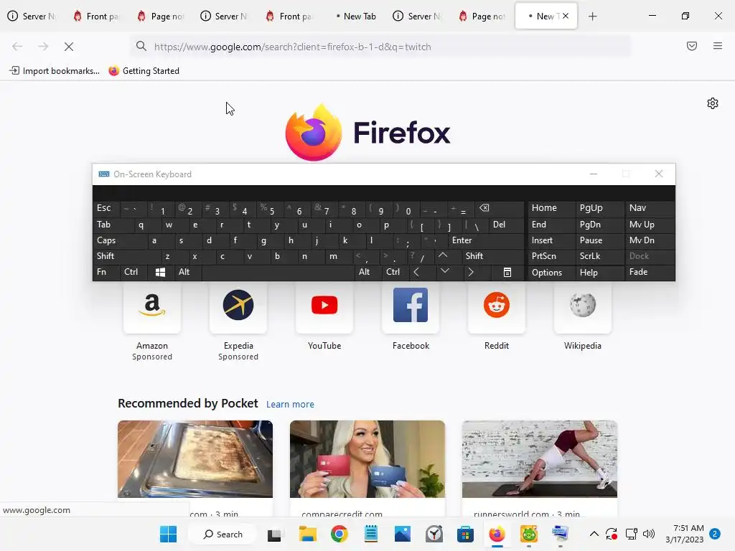
Task: Open Microsoft Store from the taskbar
Action: (465, 534)
